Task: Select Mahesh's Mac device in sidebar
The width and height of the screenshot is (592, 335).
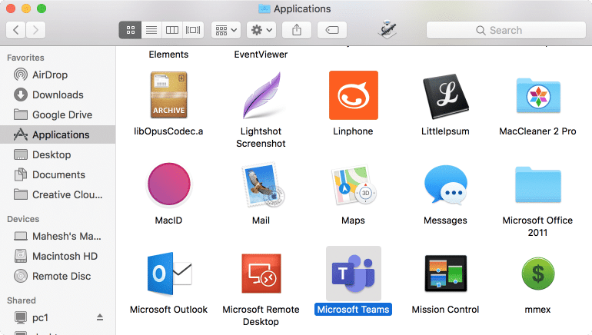Action: (58, 236)
